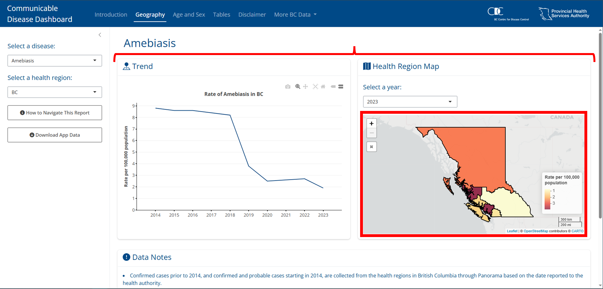Go to the Introduction tab
The width and height of the screenshot is (603, 289).
point(111,15)
